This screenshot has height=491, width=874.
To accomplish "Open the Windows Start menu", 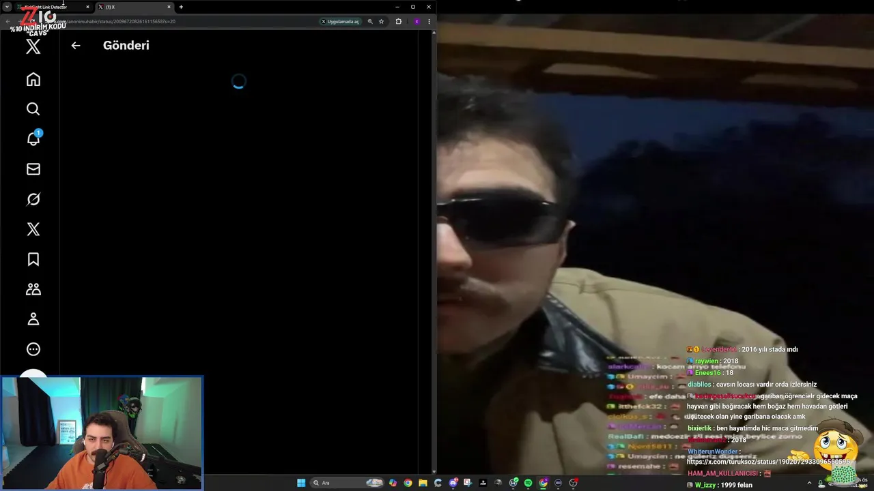I will pyautogui.click(x=301, y=483).
